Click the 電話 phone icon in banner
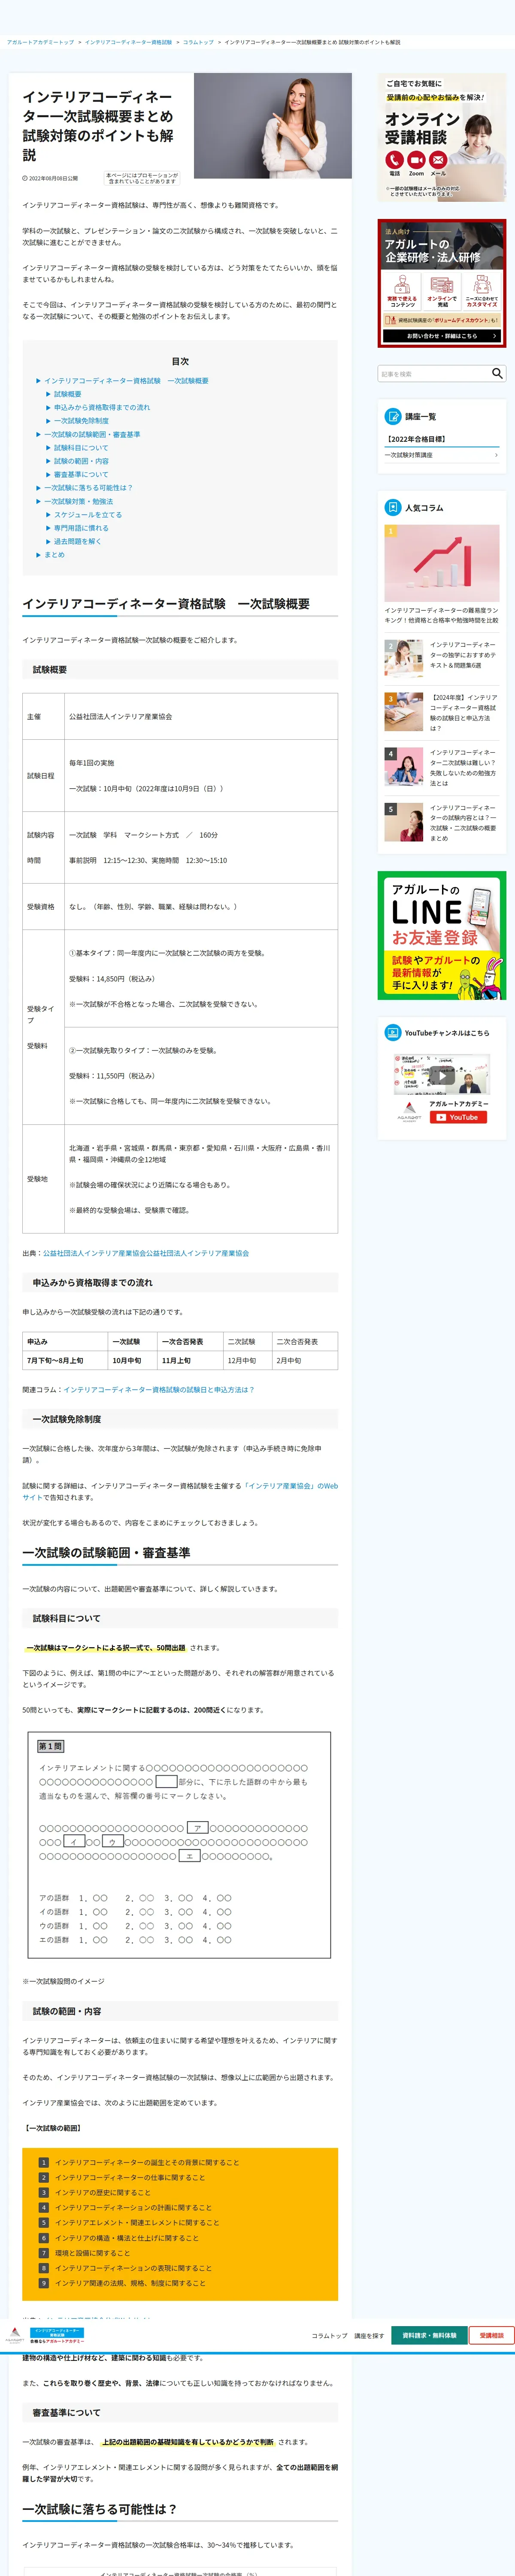Image resolution: width=515 pixels, height=2576 pixels. [394, 160]
